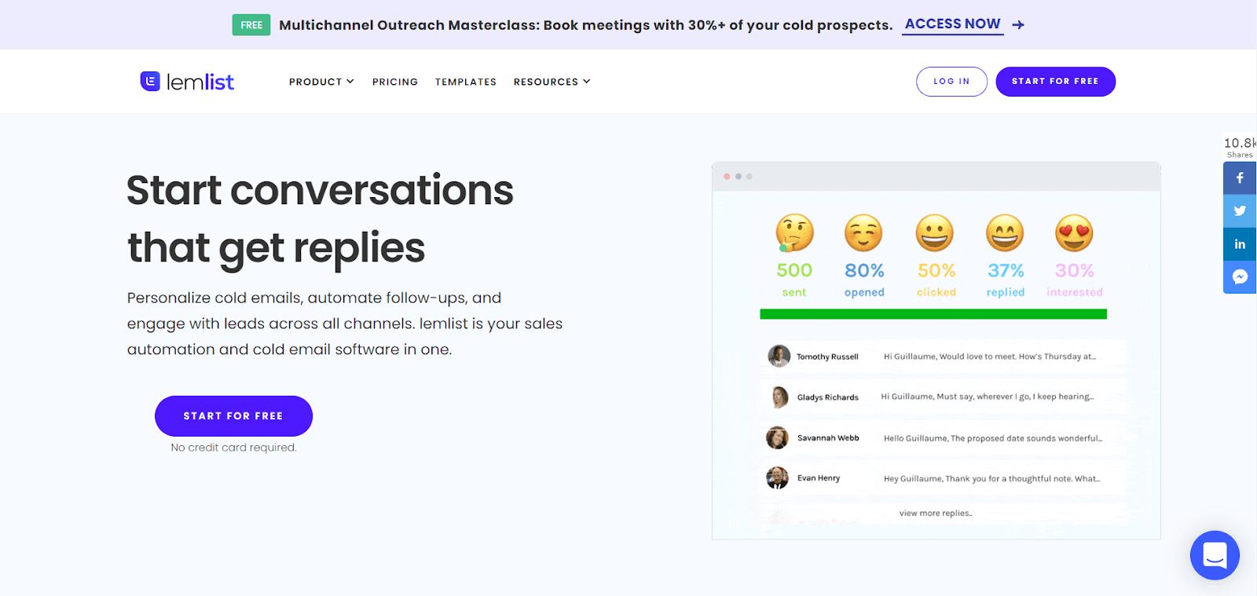Click Evan Henry's avatar
Screen dimensions: 1257x596
777,477
